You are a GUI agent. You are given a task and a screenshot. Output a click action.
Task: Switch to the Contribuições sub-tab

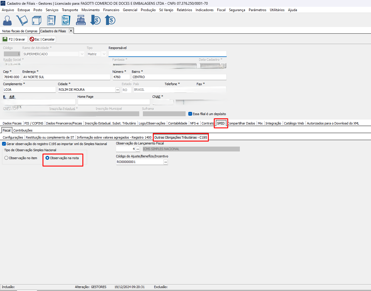(x=23, y=130)
